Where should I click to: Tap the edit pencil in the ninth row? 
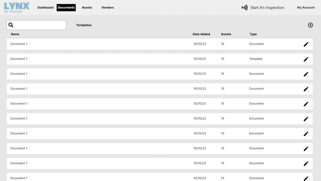(x=306, y=164)
